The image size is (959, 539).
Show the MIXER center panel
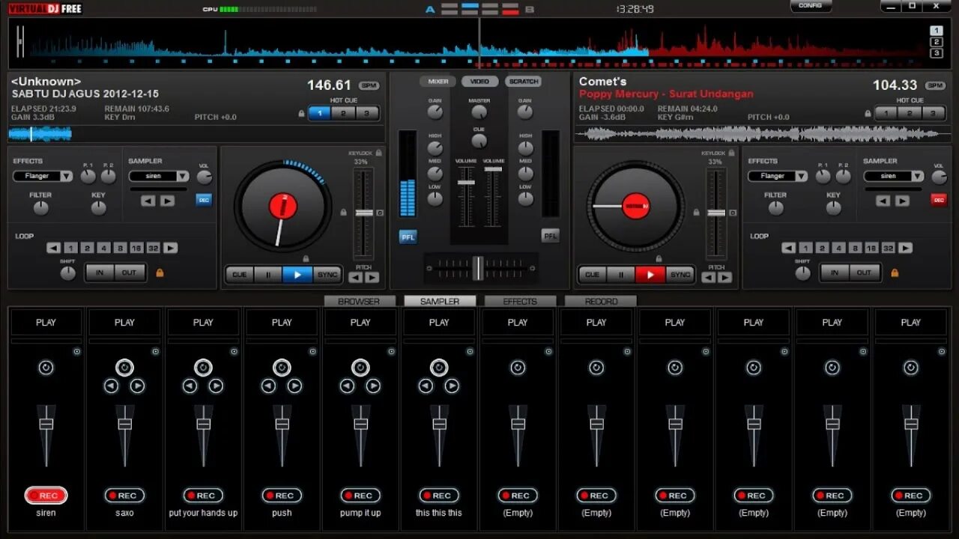pos(438,82)
